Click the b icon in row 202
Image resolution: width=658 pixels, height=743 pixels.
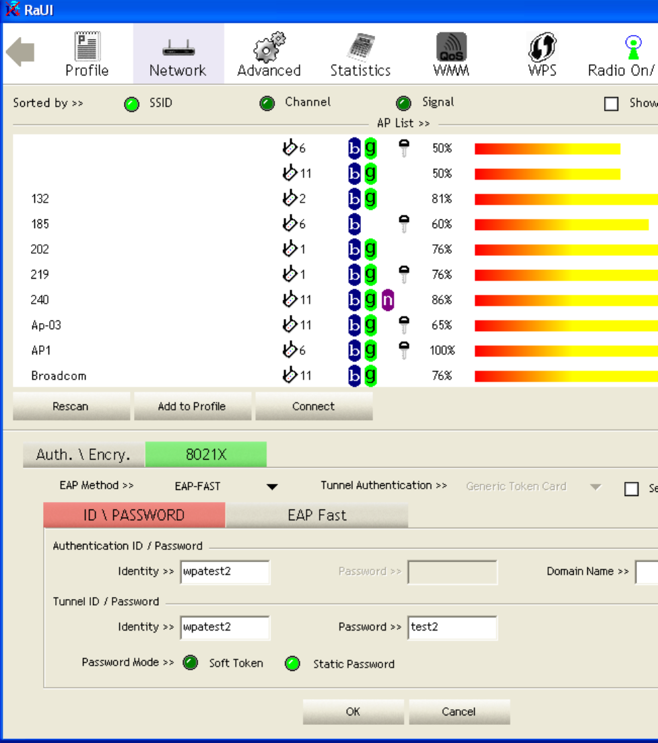354,249
